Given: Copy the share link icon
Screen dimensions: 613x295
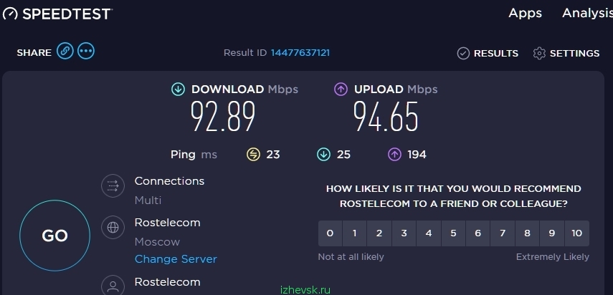Looking at the screenshot, I should (x=65, y=51).
